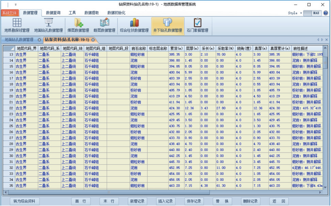The height and width of the screenshot is (206, 331).
Task: Click the horizontal scrollbar thumb
Action: click(109, 192)
